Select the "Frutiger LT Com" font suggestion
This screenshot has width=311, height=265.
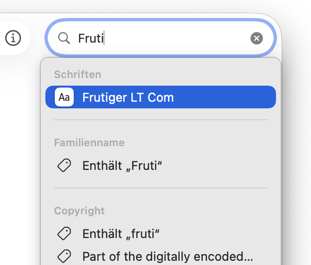128,97
